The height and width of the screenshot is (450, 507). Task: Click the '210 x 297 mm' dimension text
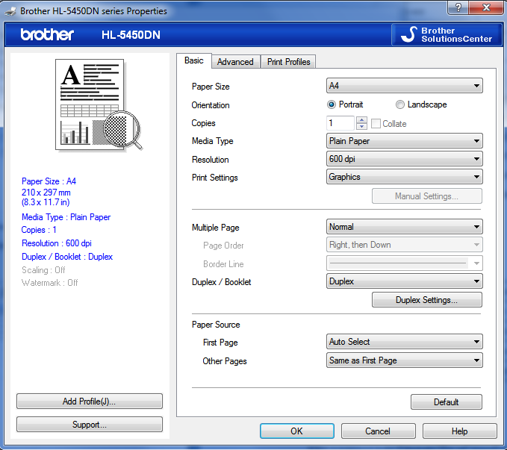click(46, 193)
